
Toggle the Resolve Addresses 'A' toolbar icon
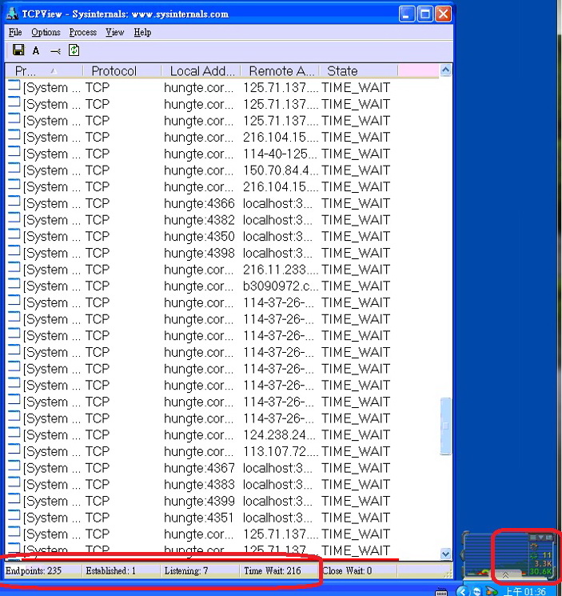(36, 50)
